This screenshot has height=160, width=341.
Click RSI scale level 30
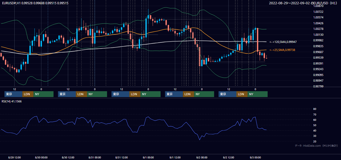coord(315,136)
